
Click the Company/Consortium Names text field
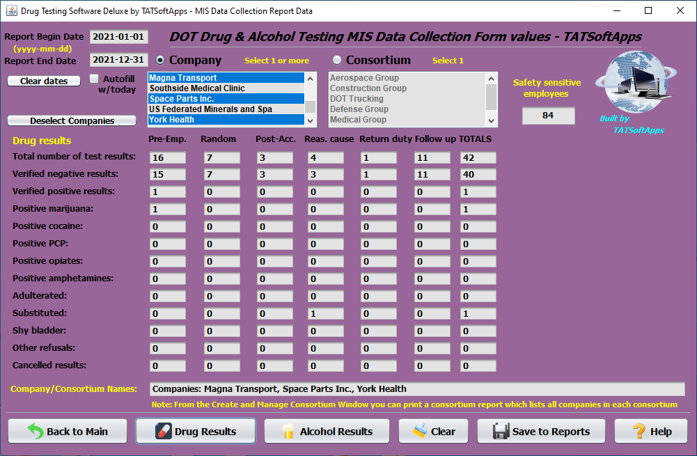pyautogui.click(x=417, y=389)
